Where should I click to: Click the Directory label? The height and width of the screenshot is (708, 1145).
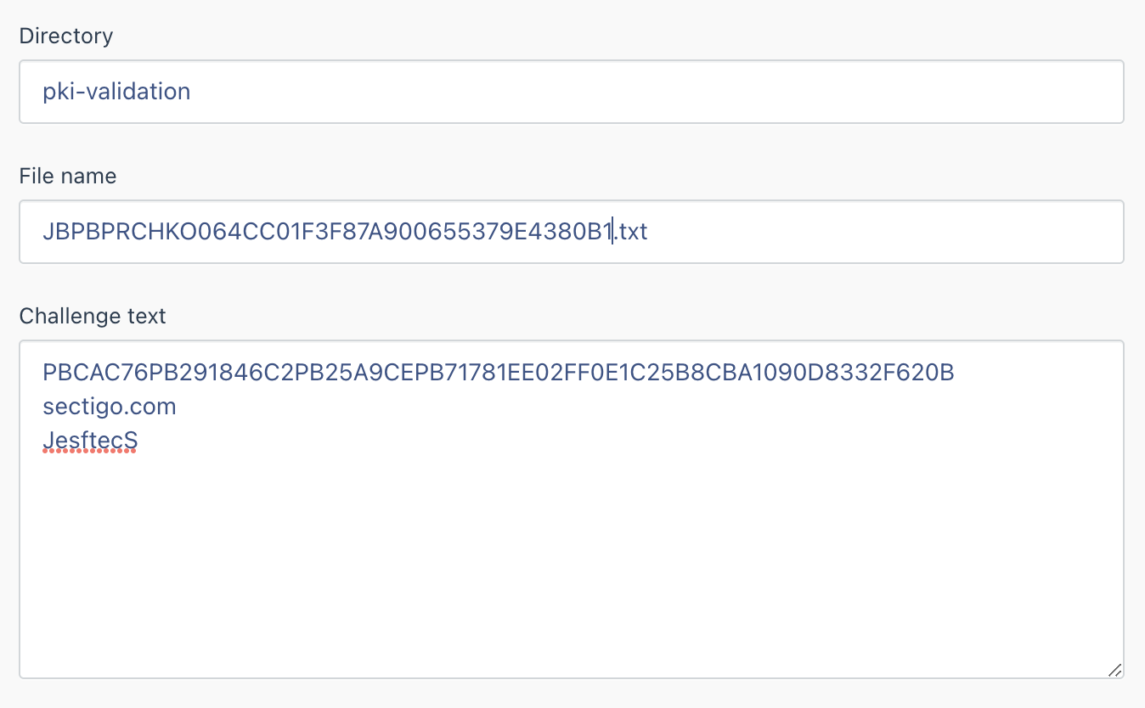click(66, 36)
